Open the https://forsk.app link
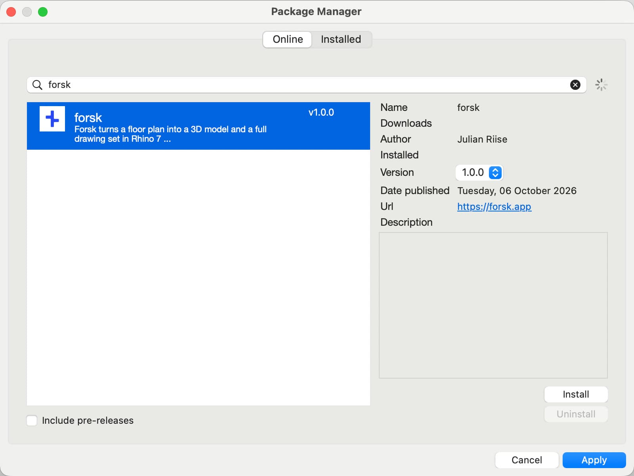This screenshot has height=476, width=634. 494,207
